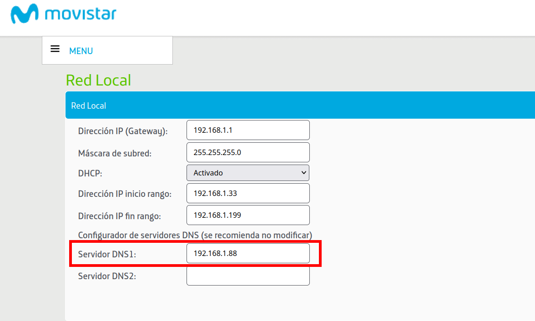Click the Dirección IP fin rango field
This screenshot has height=321, width=535.
point(248,215)
